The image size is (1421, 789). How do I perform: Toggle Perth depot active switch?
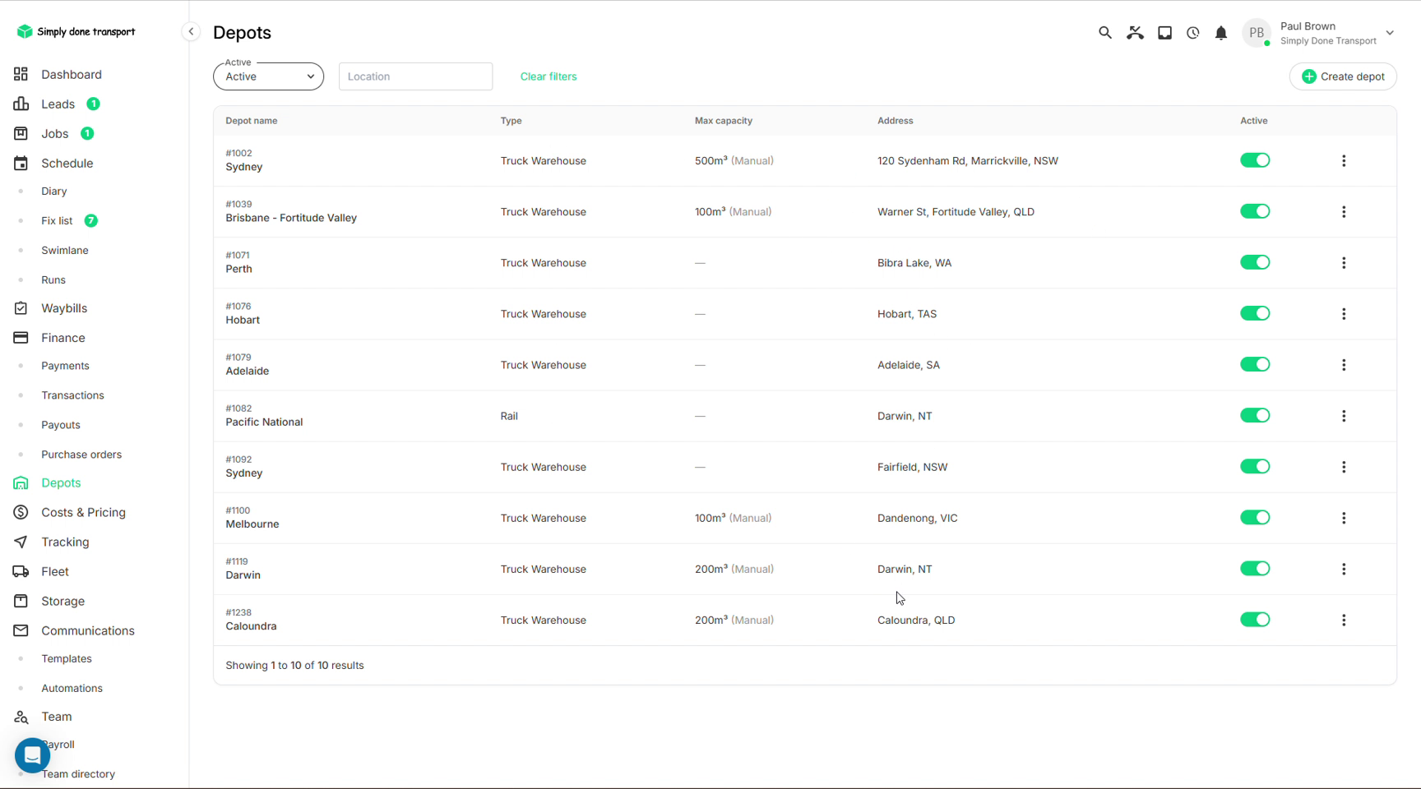[x=1255, y=262]
